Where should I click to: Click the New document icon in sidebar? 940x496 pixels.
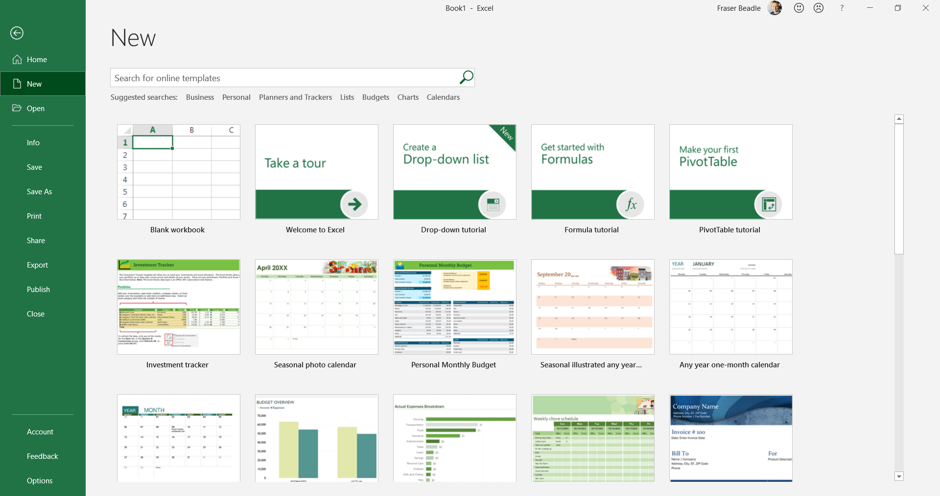click(17, 84)
